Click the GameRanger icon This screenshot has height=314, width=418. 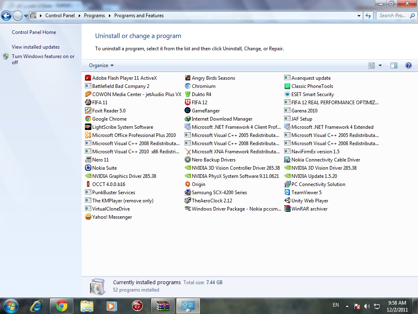click(x=188, y=110)
